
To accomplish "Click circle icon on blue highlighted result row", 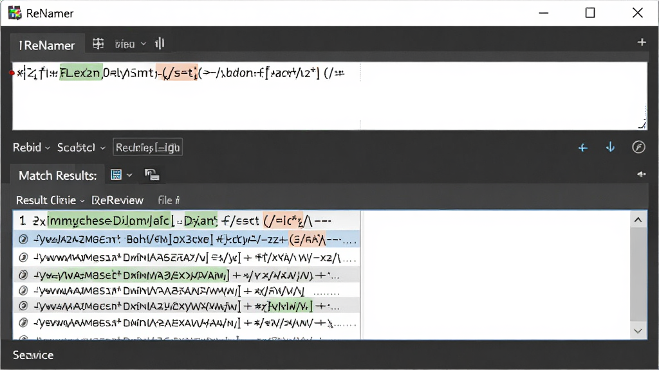I will point(24,240).
